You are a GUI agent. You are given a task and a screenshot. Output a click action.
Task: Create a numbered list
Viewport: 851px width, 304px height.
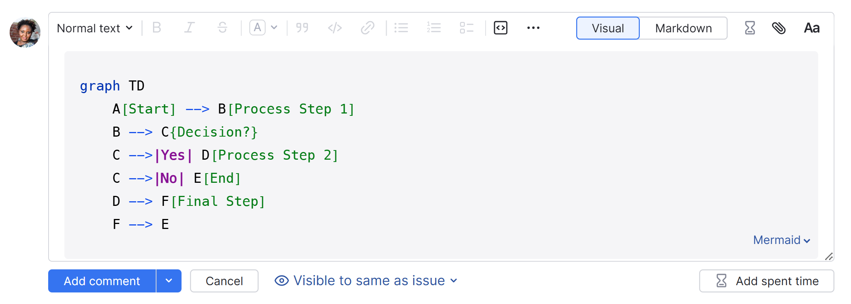point(434,28)
